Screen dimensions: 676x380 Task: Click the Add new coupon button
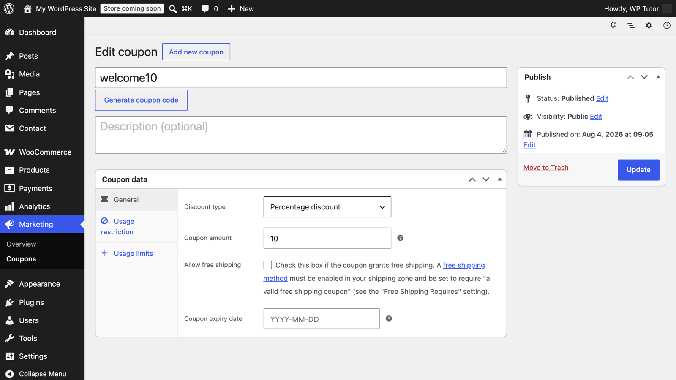196,52
